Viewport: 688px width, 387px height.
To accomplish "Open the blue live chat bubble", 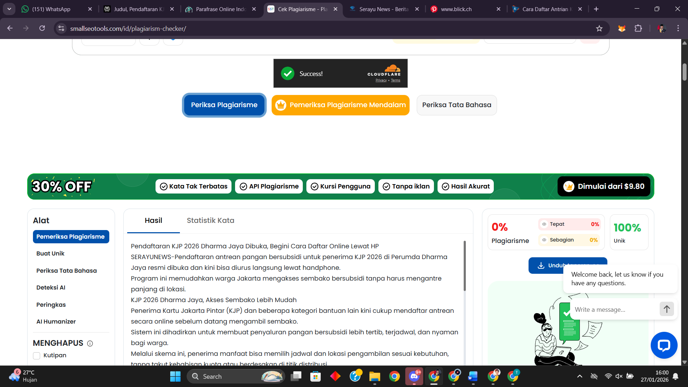I will (664, 345).
